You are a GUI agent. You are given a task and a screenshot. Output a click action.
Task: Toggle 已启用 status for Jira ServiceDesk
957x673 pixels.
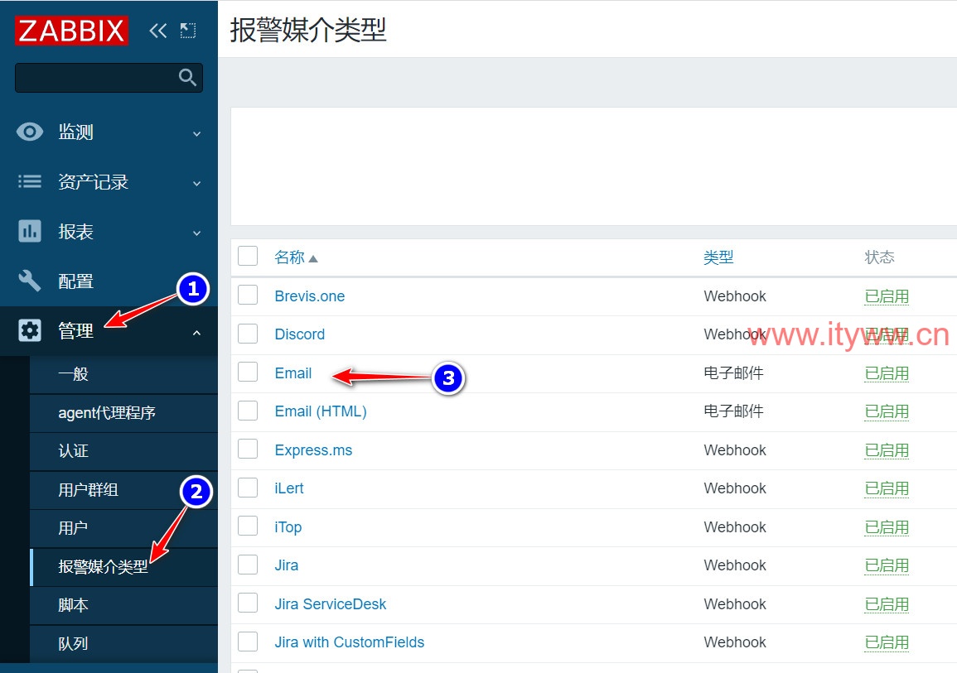point(887,604)
